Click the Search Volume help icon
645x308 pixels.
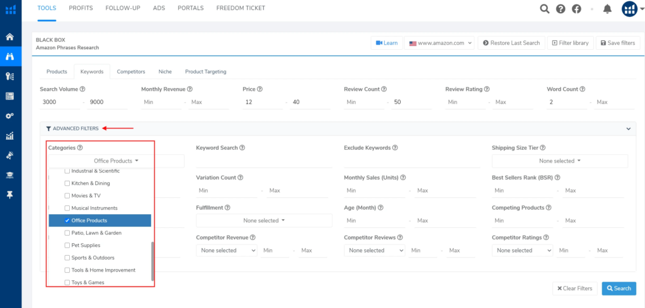tap(83, 89)
